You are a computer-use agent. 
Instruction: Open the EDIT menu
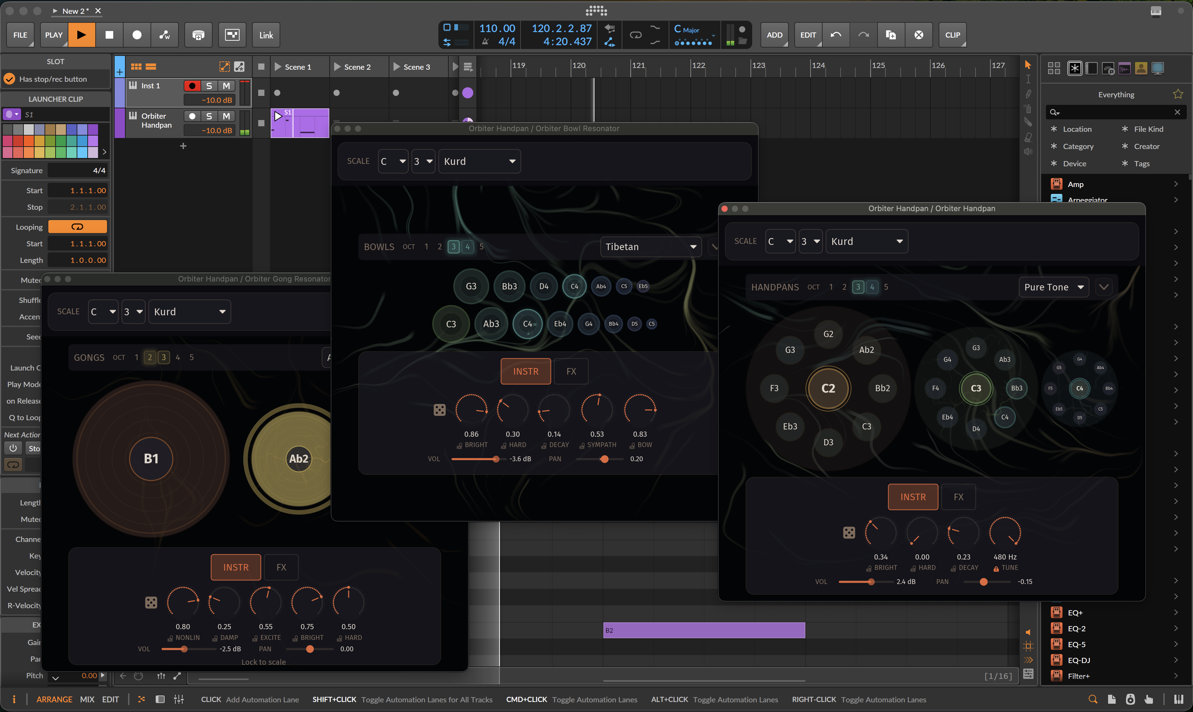(x=808, y=34)
